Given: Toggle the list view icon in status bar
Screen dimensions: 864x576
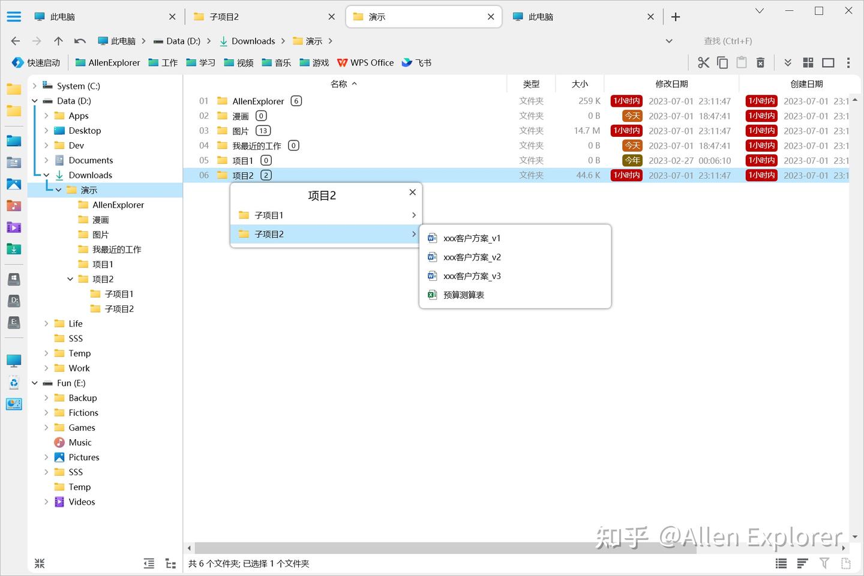Looking at the screenshot, I should pyautogui.click(x=781, y=563).
